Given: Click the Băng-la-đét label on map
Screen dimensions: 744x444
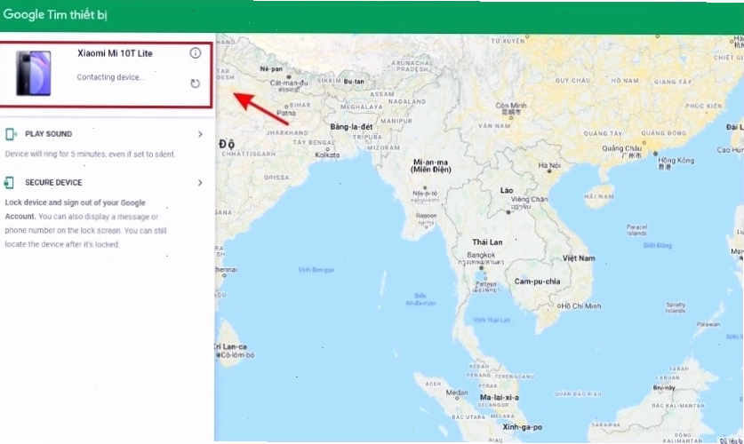Looking at the screenshot, I should coord(351,127).
